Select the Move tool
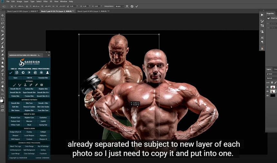The height and width of the screenshot is (163, 277). (x=3, y=15)
